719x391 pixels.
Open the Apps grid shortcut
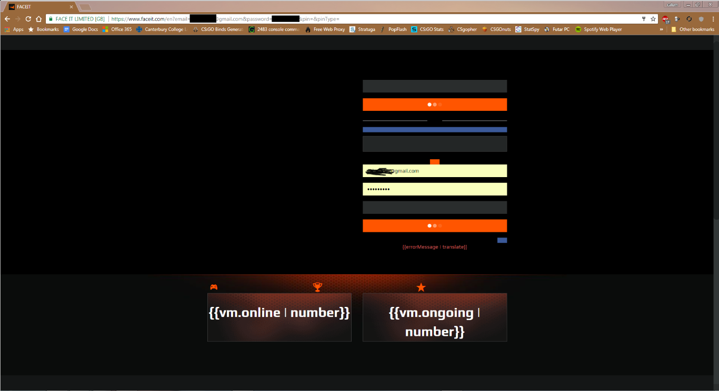click(x=14, y=29)
